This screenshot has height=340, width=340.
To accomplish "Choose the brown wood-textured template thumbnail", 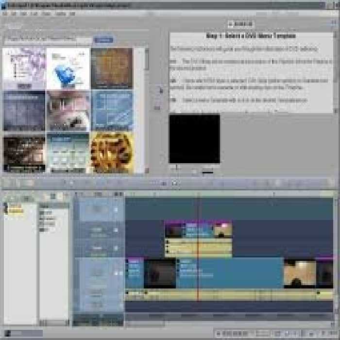I will pyautogui.click(x=111, y=68).
